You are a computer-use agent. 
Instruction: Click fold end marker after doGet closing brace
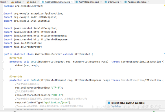pyautogui.click(x=3, y=69)
